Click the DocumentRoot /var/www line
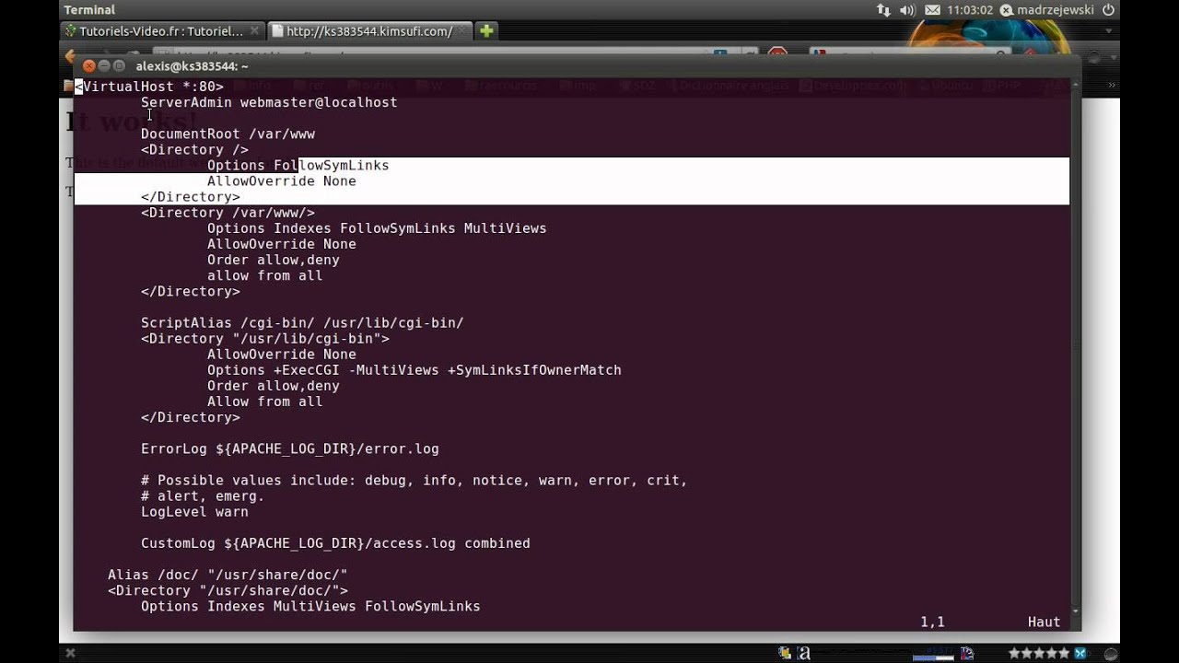The height and width of the screenshot is (663, 1179). click(x=228, y=134)
